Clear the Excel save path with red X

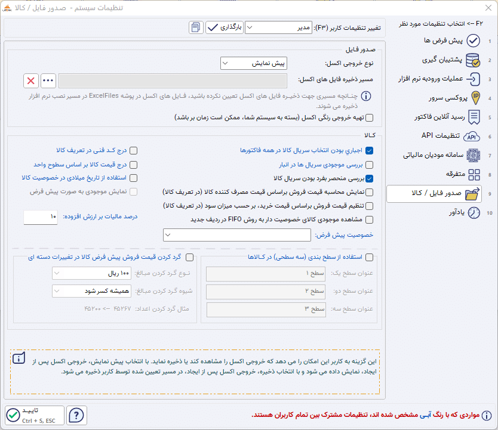pos(31,81)
